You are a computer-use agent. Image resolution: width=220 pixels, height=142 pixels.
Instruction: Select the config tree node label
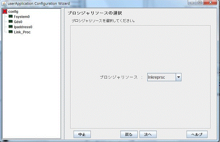click(13, 12)
